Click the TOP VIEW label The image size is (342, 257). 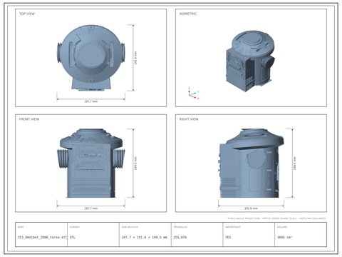[27, 14]
